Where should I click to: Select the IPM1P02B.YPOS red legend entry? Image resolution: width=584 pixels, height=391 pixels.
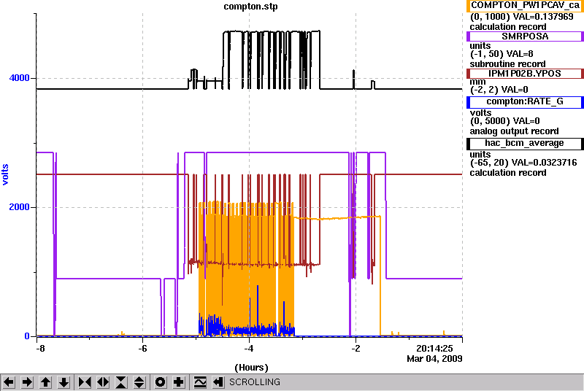click(525, 74)
